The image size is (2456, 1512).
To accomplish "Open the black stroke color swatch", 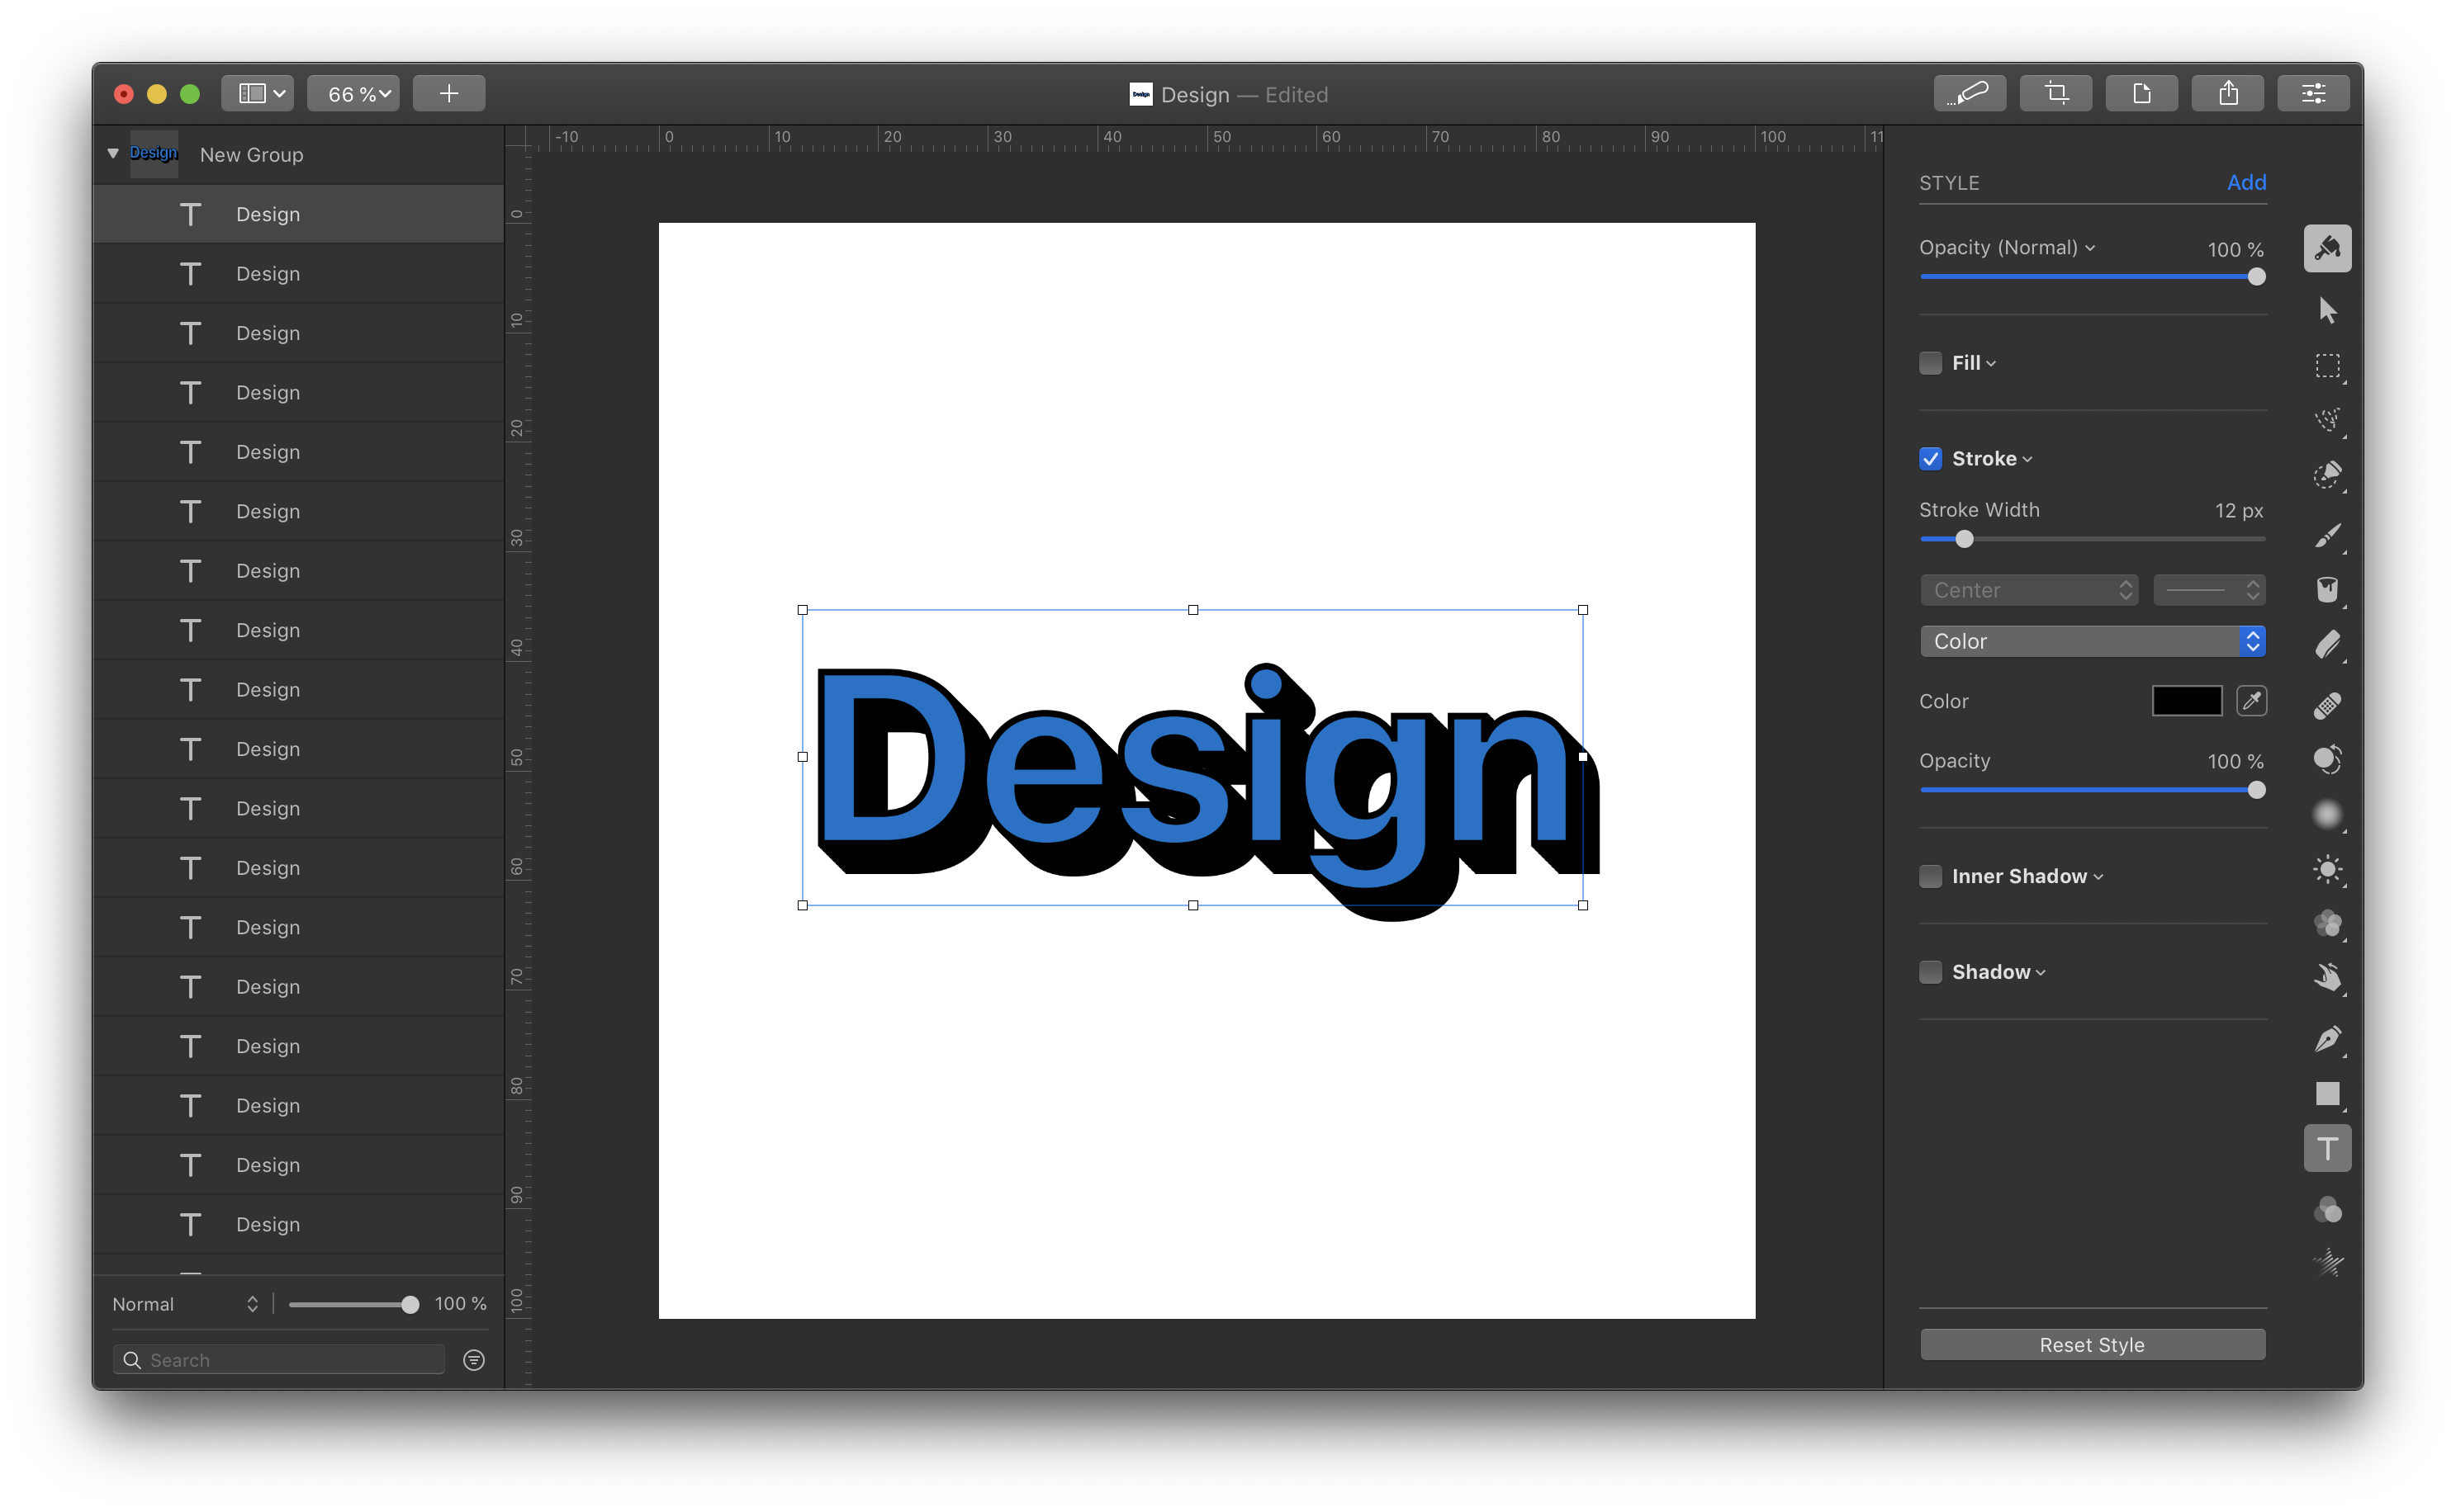I will tap(2187, 701).
